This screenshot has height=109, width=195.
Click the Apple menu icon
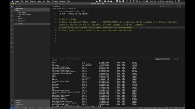(x=12, y=1)
